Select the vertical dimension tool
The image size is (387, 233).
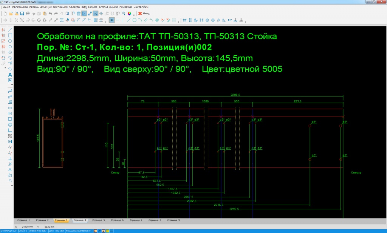(190, 20)
